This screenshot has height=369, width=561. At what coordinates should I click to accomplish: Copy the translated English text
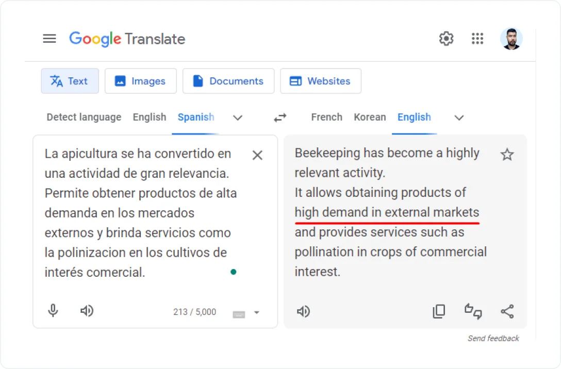[x=439, y=311]
